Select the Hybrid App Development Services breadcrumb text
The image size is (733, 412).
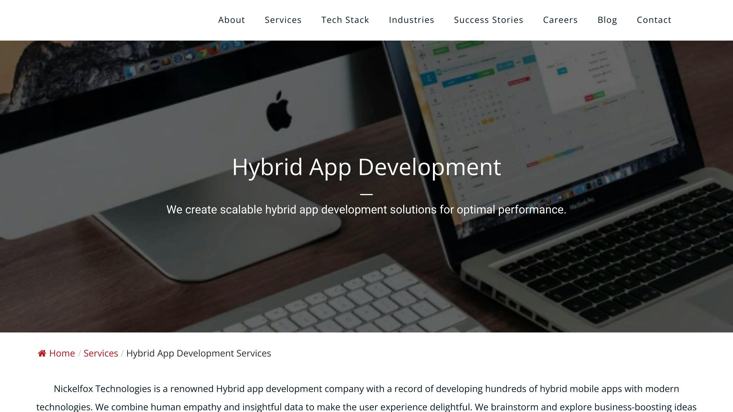199,353
